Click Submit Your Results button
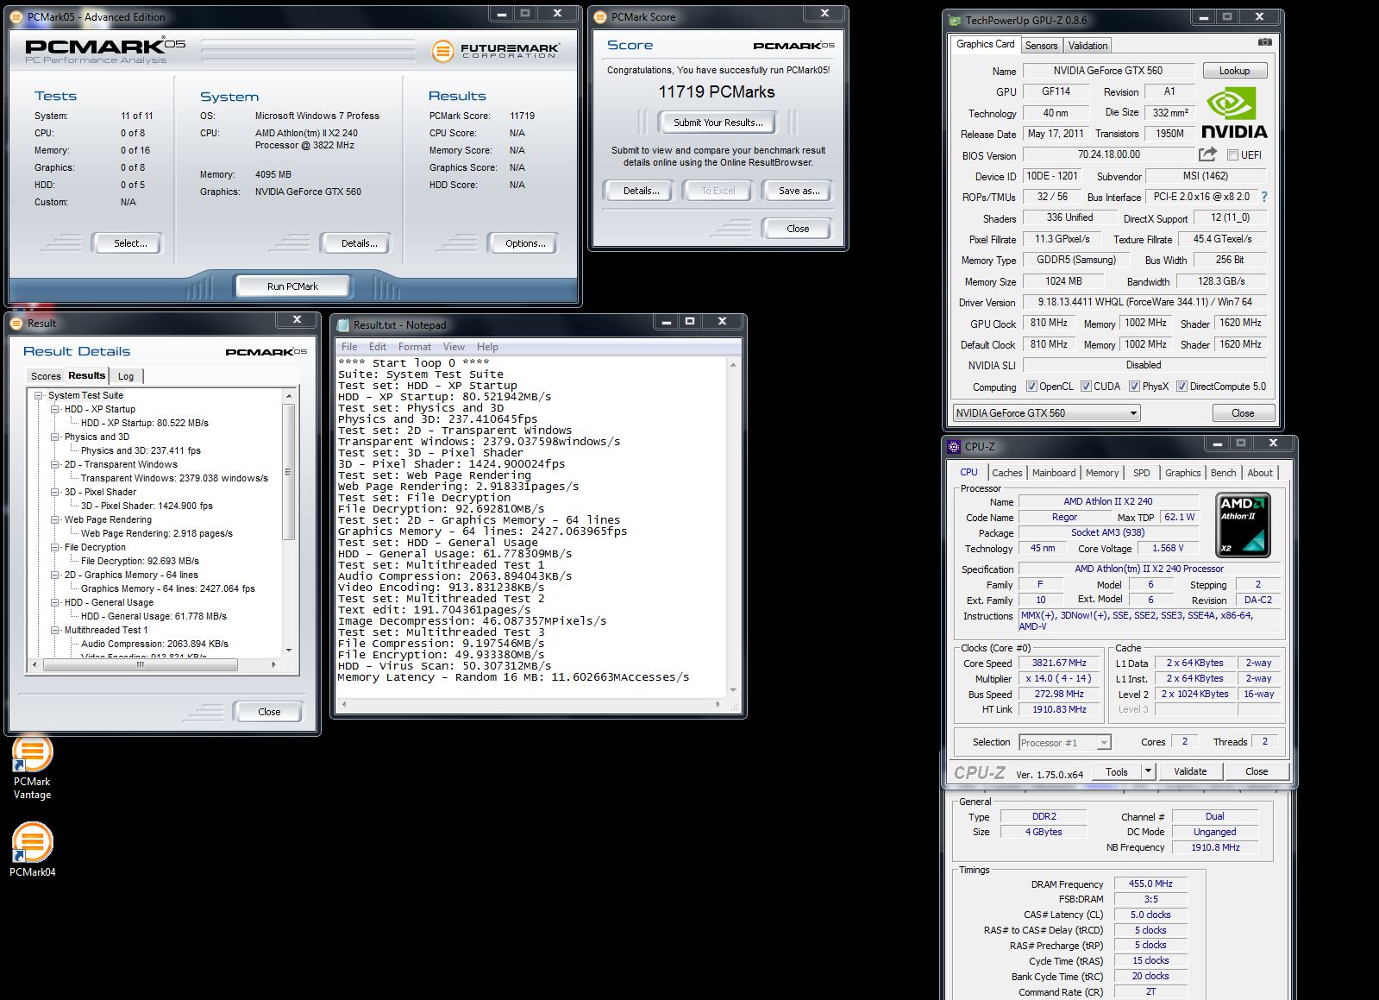Image resolution: width=1379 pixels, height=1000 pixels. (x=718, y=123)
